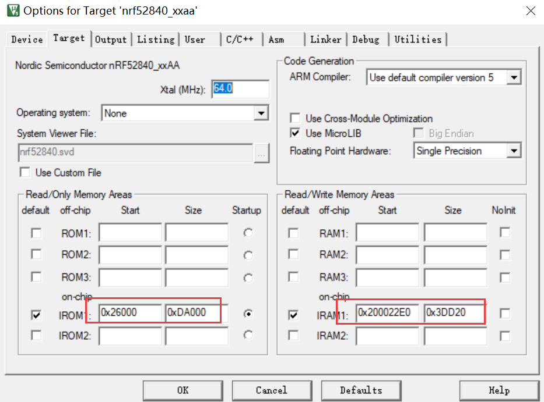This screenshot has width=544, height=402.
Task: Select the ROM1 Startup radio button
Action: coord(248,232)
